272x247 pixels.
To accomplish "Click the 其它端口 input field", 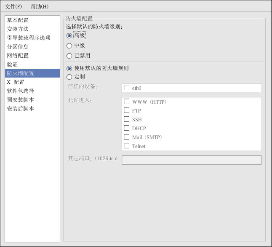I will (191, 160).
